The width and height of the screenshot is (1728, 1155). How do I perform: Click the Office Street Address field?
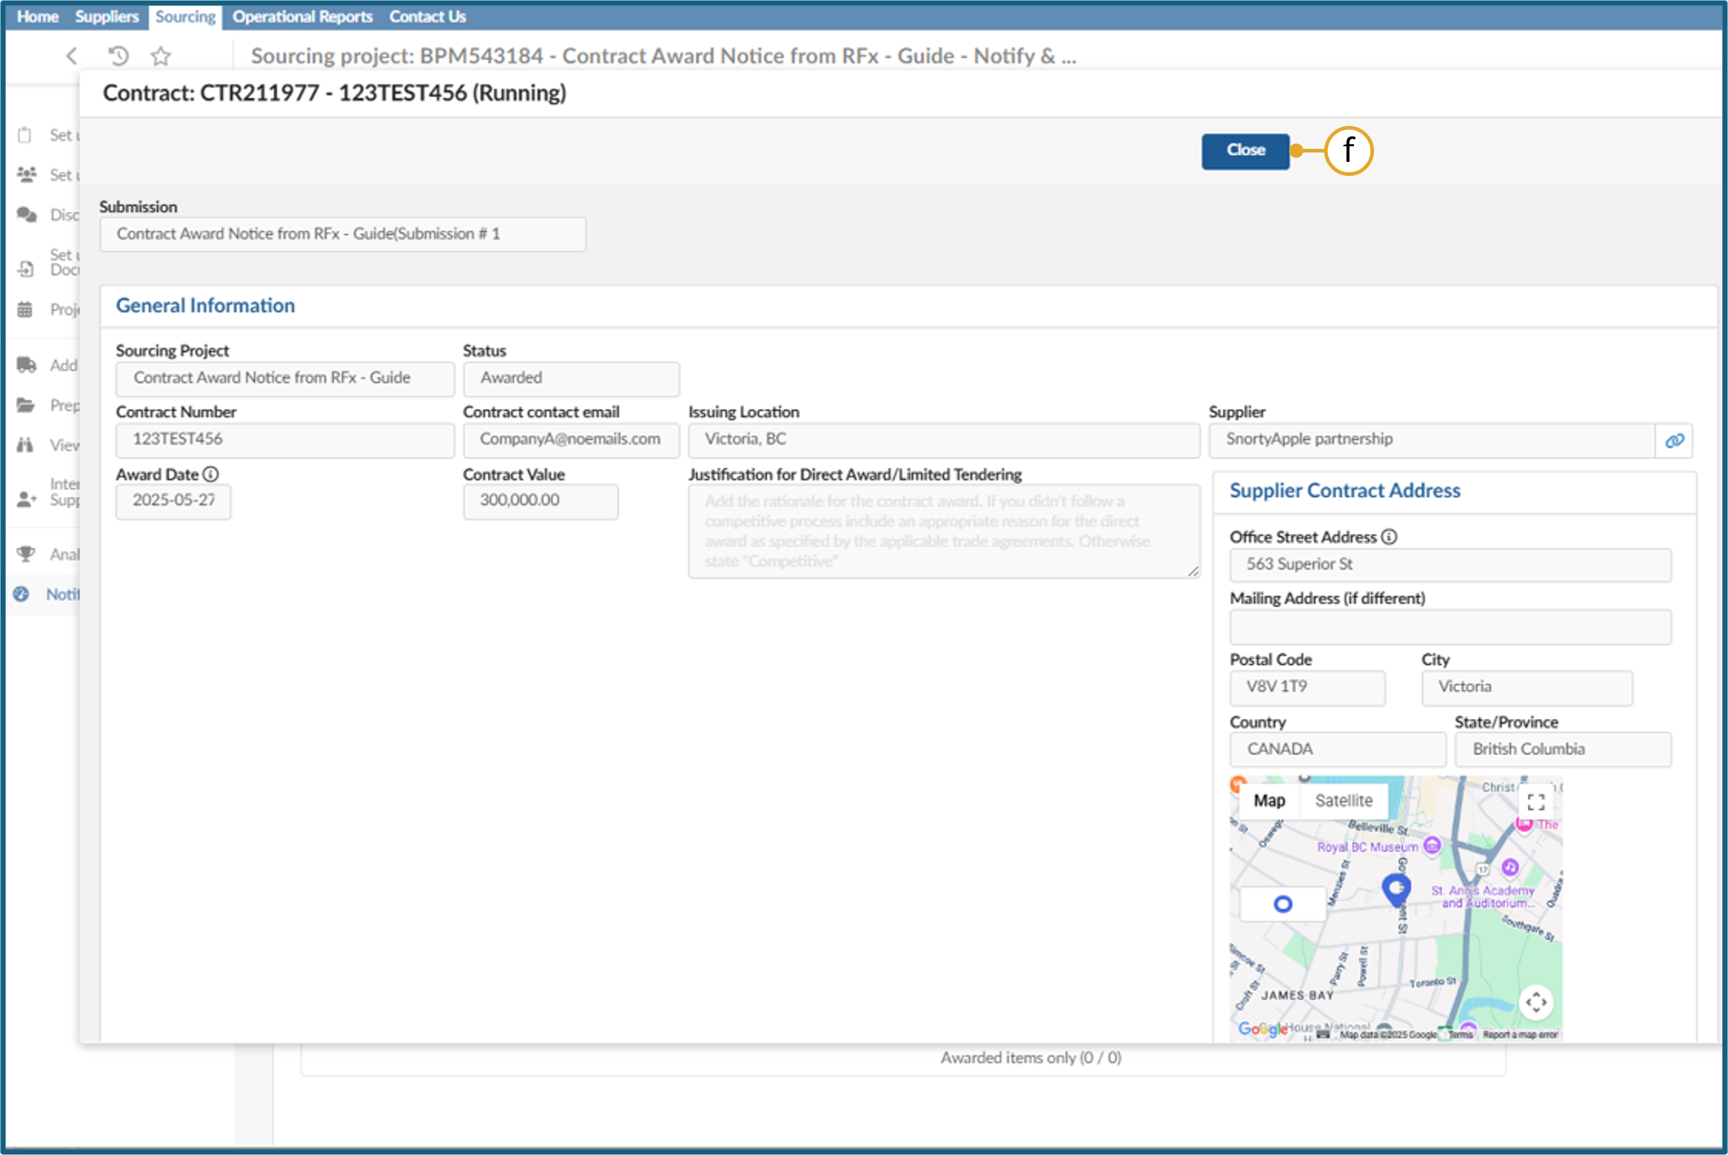pos(1450,565)
